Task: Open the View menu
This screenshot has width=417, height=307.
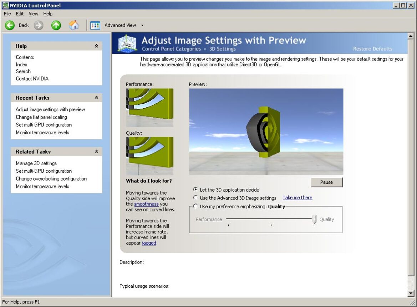Action: [x=33, y=14]
